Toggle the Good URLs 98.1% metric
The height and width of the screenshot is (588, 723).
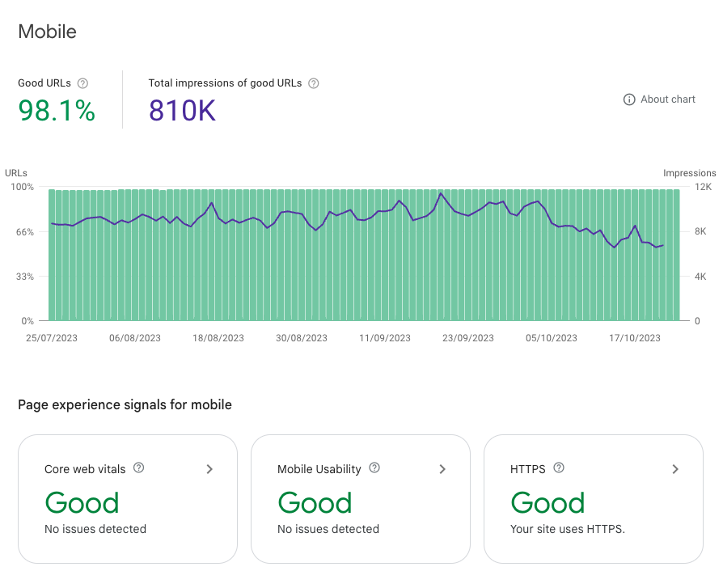[57, 111]
